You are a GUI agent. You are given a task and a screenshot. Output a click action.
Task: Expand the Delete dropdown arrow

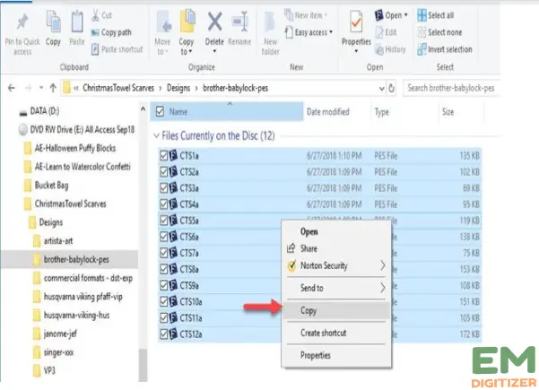(214, 51)
